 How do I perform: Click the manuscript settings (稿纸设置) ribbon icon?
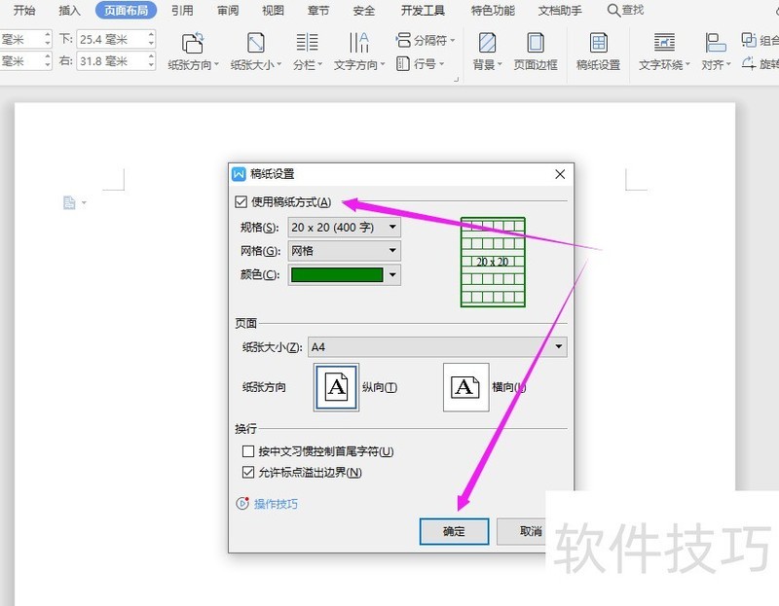[598, 44]
